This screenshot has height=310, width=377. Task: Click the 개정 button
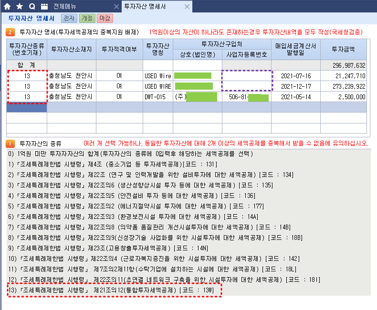[x=87, y=18]
